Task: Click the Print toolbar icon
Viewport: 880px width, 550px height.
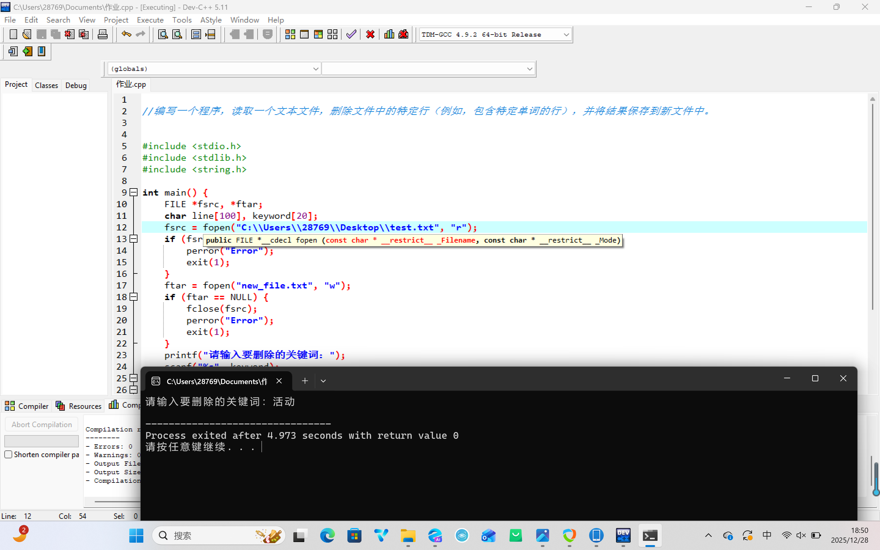Action: click(103, 35)
